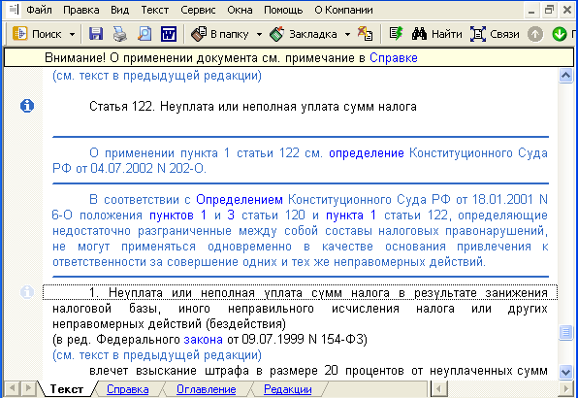This screenshot has width=578, height=398.
Task: Expand the В папку dropdown arrow
Action: (x=259, y=34)
